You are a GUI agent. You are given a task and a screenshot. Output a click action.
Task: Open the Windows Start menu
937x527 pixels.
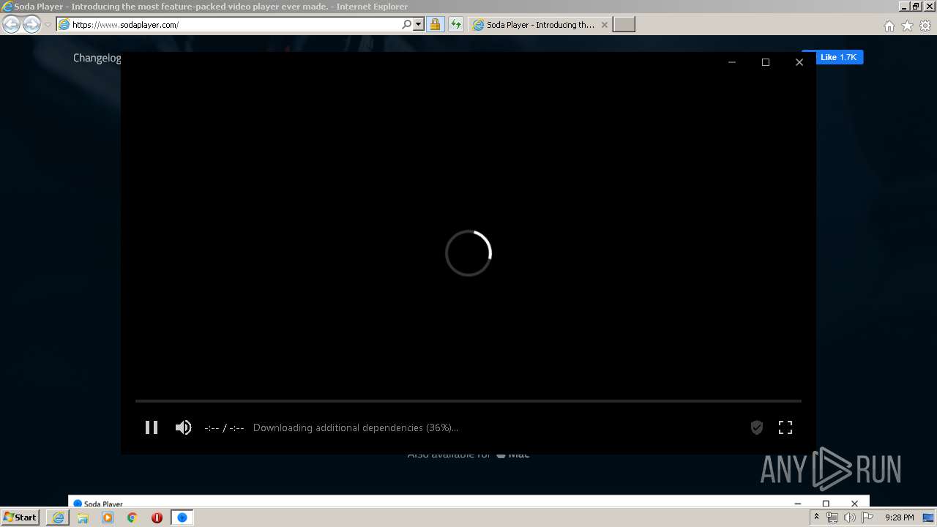click(x=20, y=517)
